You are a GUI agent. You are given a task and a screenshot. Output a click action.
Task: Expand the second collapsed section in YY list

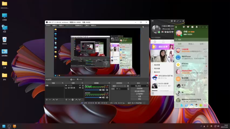click(156, 69)
